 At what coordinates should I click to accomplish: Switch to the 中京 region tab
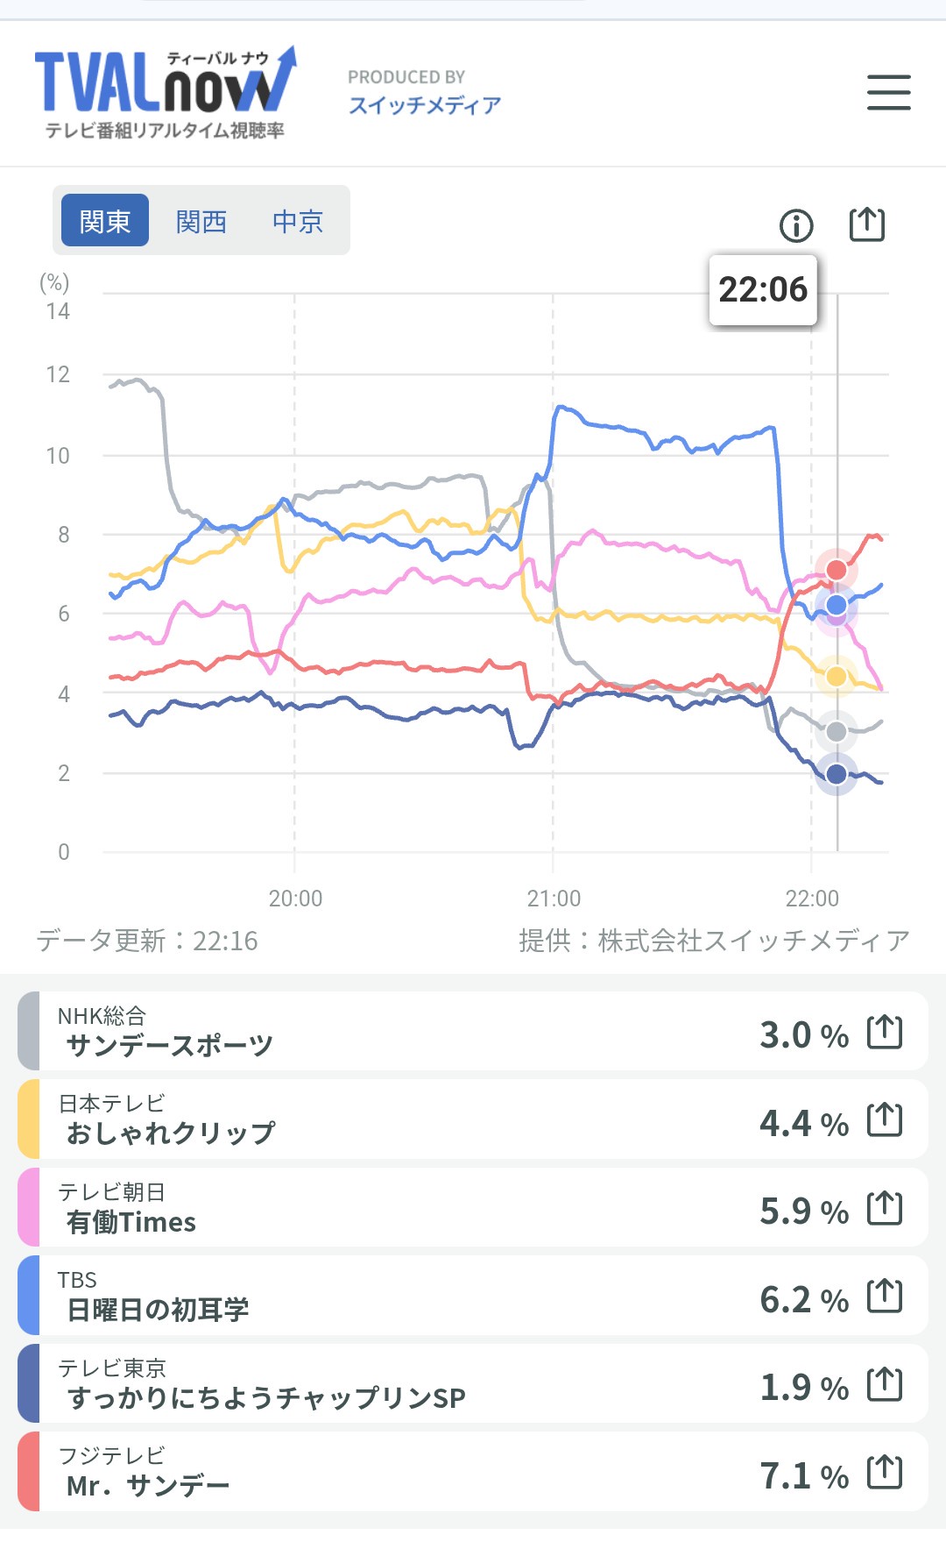click(x=298, y=221)
